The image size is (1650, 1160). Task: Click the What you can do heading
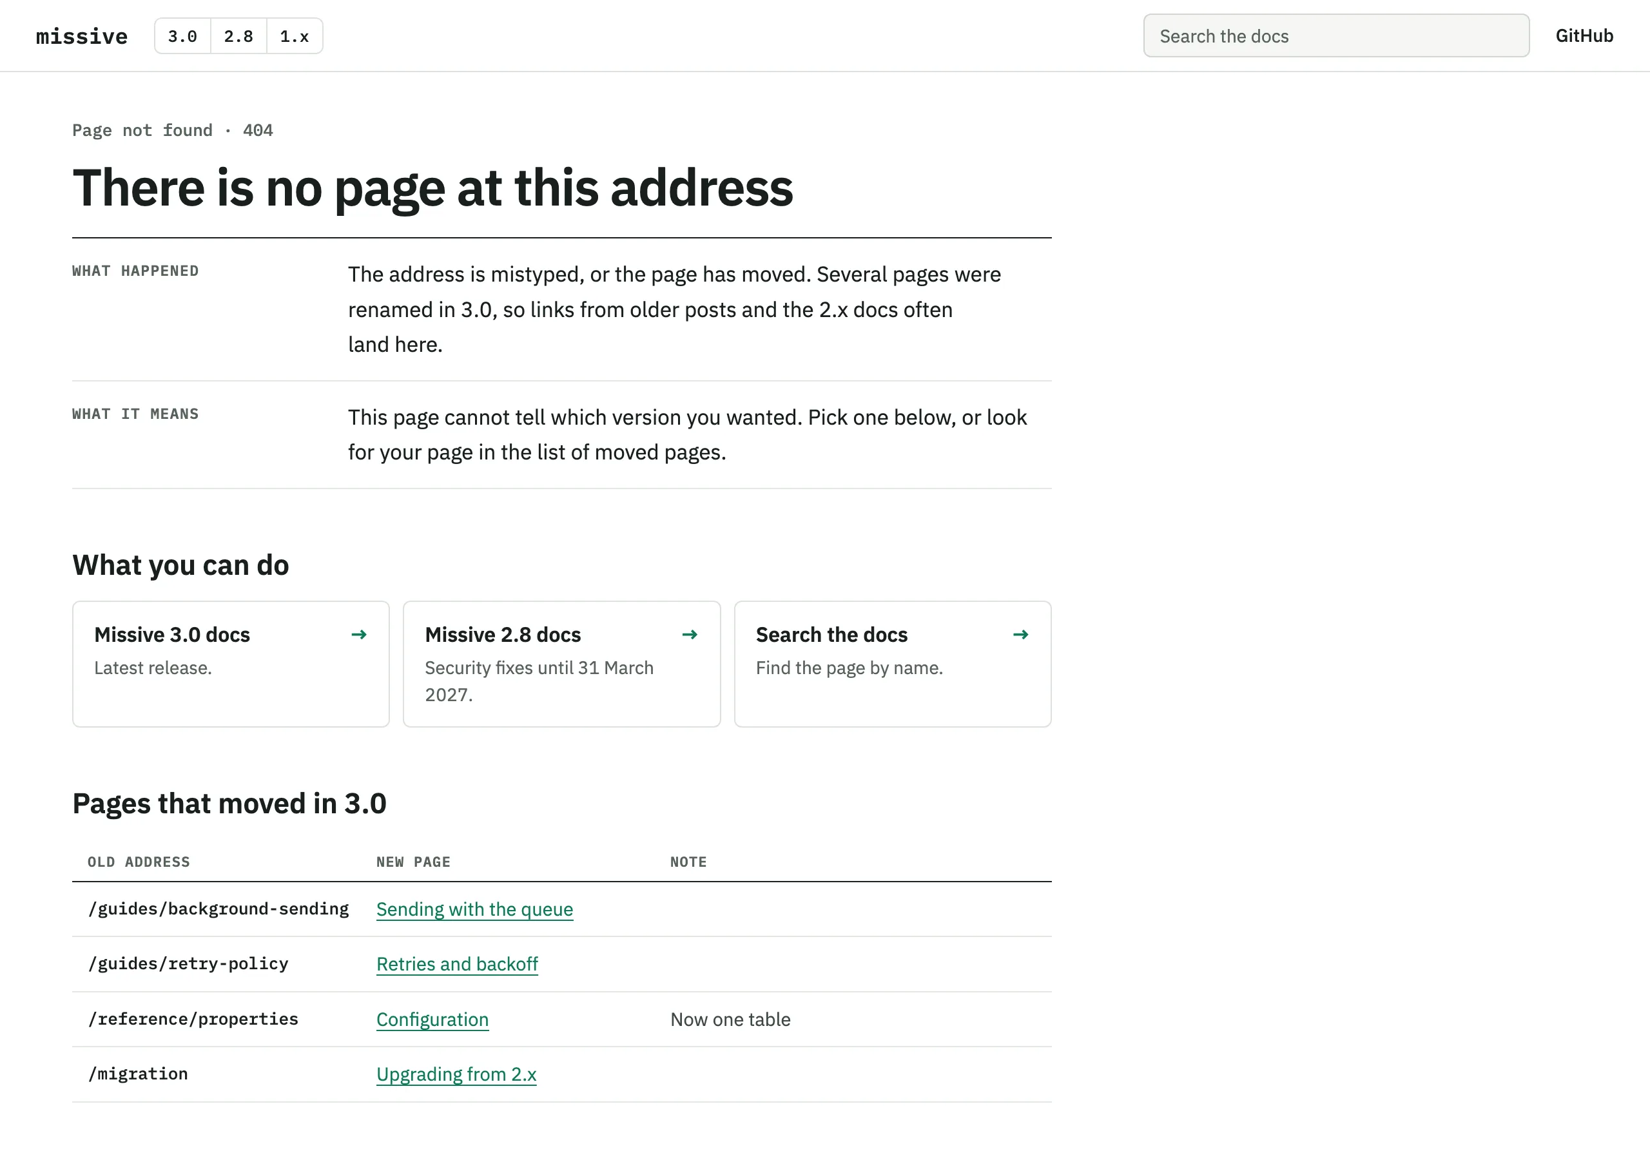coord(180,566)
